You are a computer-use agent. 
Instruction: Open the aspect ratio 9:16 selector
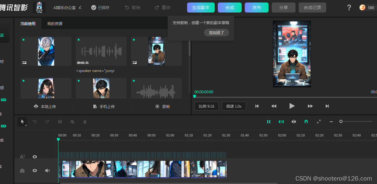pyautogui.click(x=207, y=106)
